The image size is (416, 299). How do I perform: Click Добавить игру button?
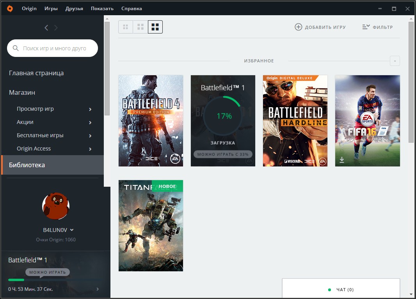(x=320, y=27)
